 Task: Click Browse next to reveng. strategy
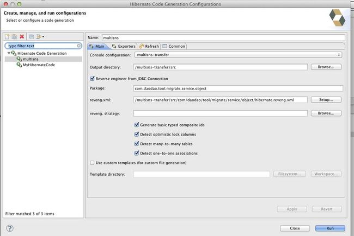[x=326, y=113]
